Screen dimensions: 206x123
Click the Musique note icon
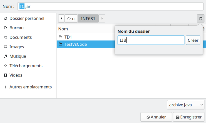coord(6,56)
